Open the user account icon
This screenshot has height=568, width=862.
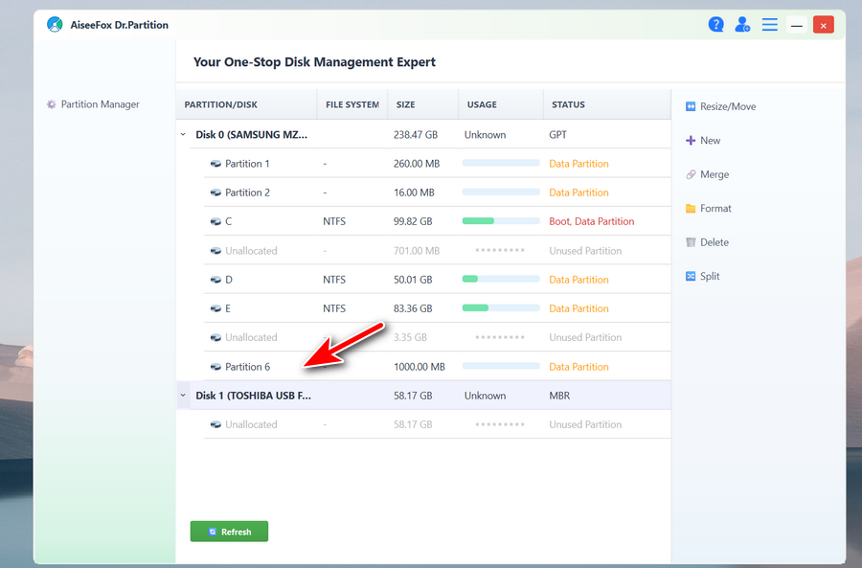pos(742,24)
